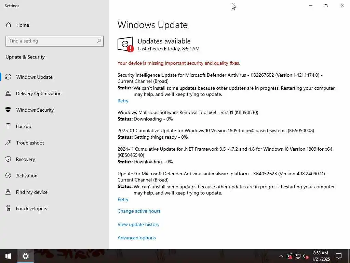Click the Updates available status icon
The image size is (350, 263).
coord(125,44)
